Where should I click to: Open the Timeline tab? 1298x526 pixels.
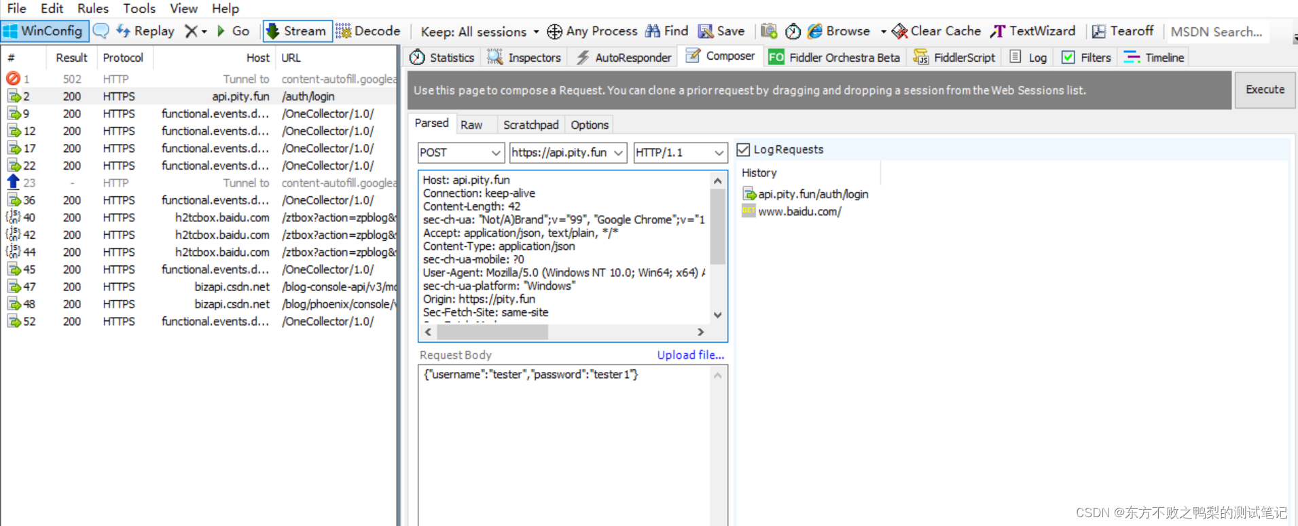pos(1154,58)
